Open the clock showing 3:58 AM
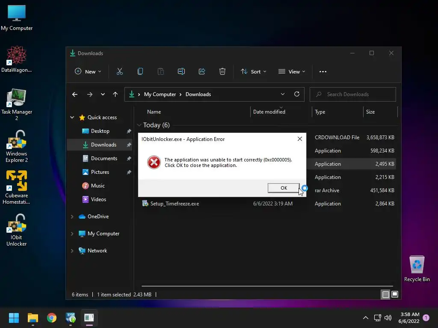 (409, 318)
